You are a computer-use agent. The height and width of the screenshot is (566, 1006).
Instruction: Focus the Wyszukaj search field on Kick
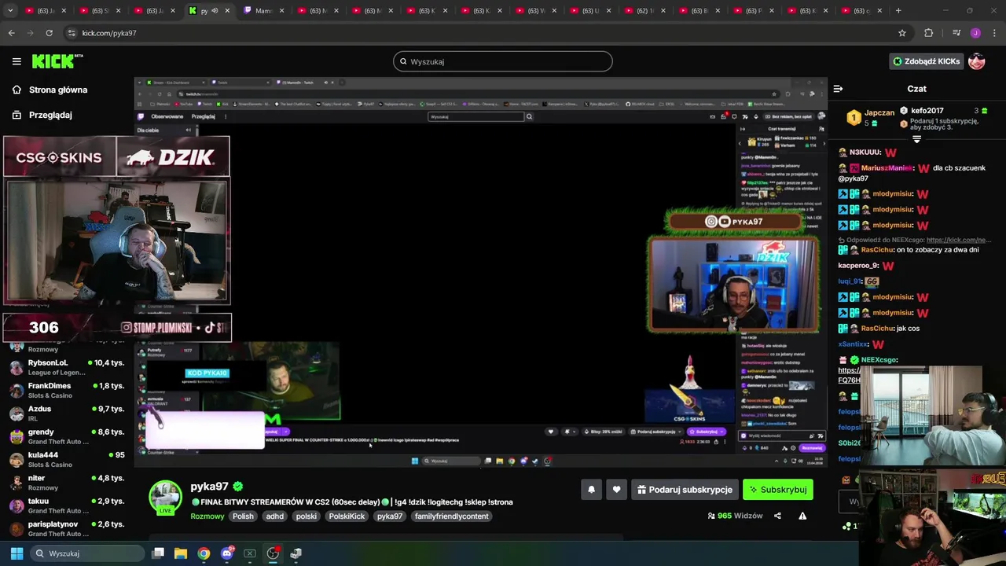503,61
